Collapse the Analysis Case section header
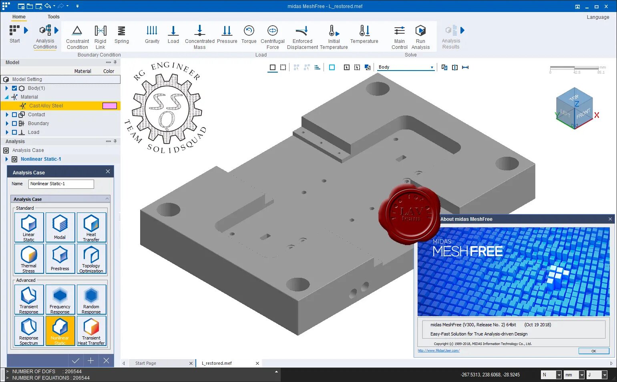 point(60,199)
